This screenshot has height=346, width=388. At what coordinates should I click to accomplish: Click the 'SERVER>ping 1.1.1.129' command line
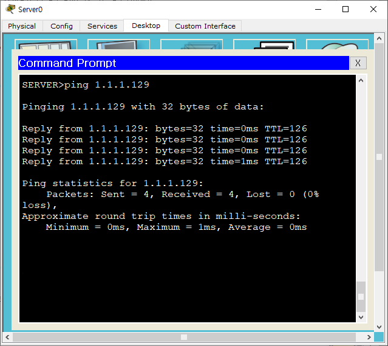click(86, 85)
